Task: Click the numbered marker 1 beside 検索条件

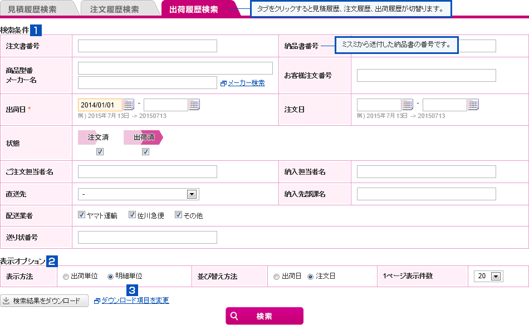Action: click(x=36, y=30)
